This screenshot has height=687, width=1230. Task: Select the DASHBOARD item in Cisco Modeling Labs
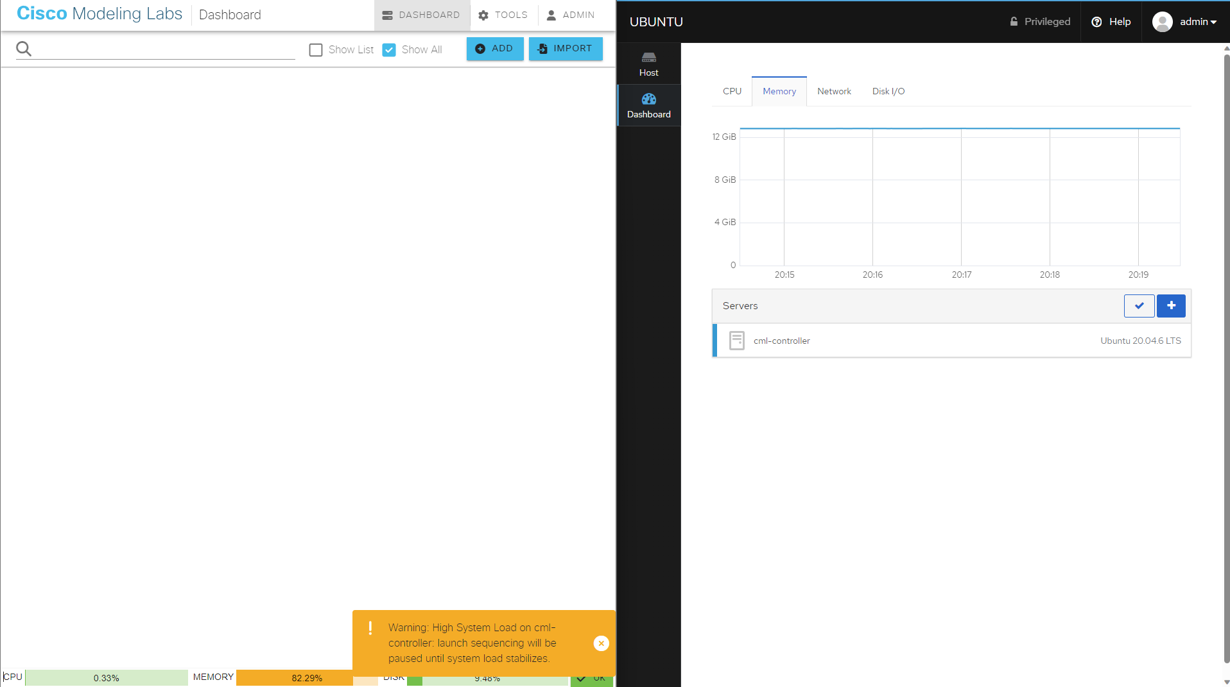point(421,15)
